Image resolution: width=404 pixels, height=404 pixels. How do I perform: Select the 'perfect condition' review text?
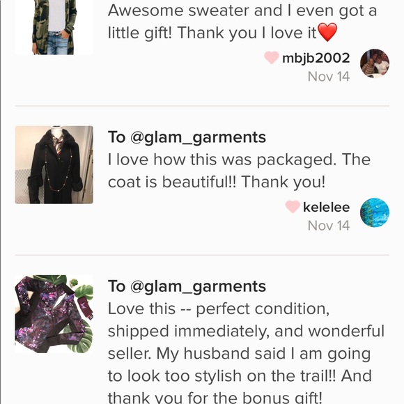click(x=247, y=353)
